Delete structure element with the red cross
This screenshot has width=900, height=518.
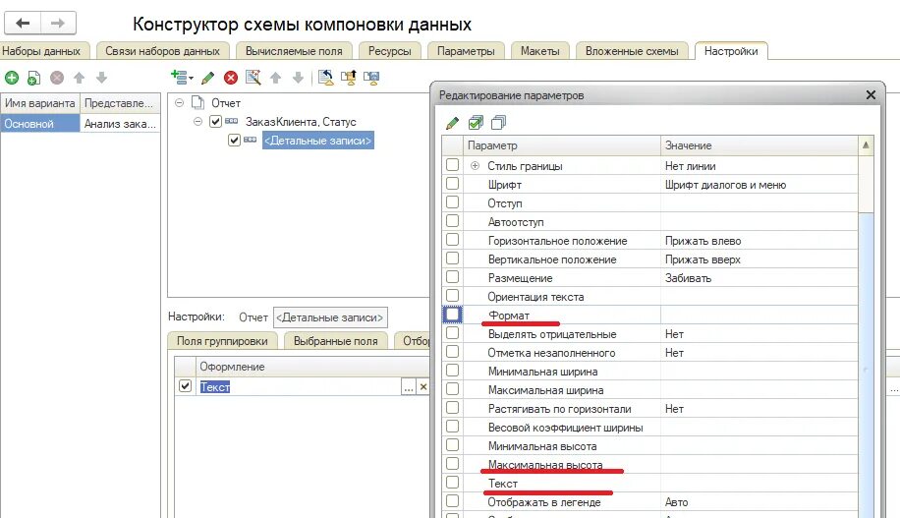pyautogui.click(x=231, y=78)
